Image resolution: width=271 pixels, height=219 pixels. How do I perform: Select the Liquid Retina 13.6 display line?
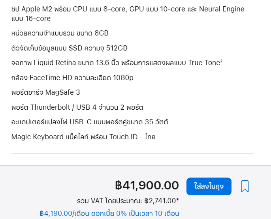pos(117,63)
